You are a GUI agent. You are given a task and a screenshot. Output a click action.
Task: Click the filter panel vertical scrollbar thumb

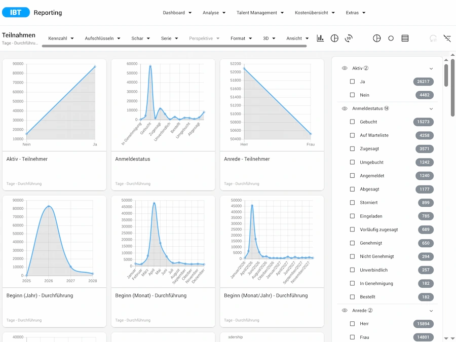[x=446, y=75]
